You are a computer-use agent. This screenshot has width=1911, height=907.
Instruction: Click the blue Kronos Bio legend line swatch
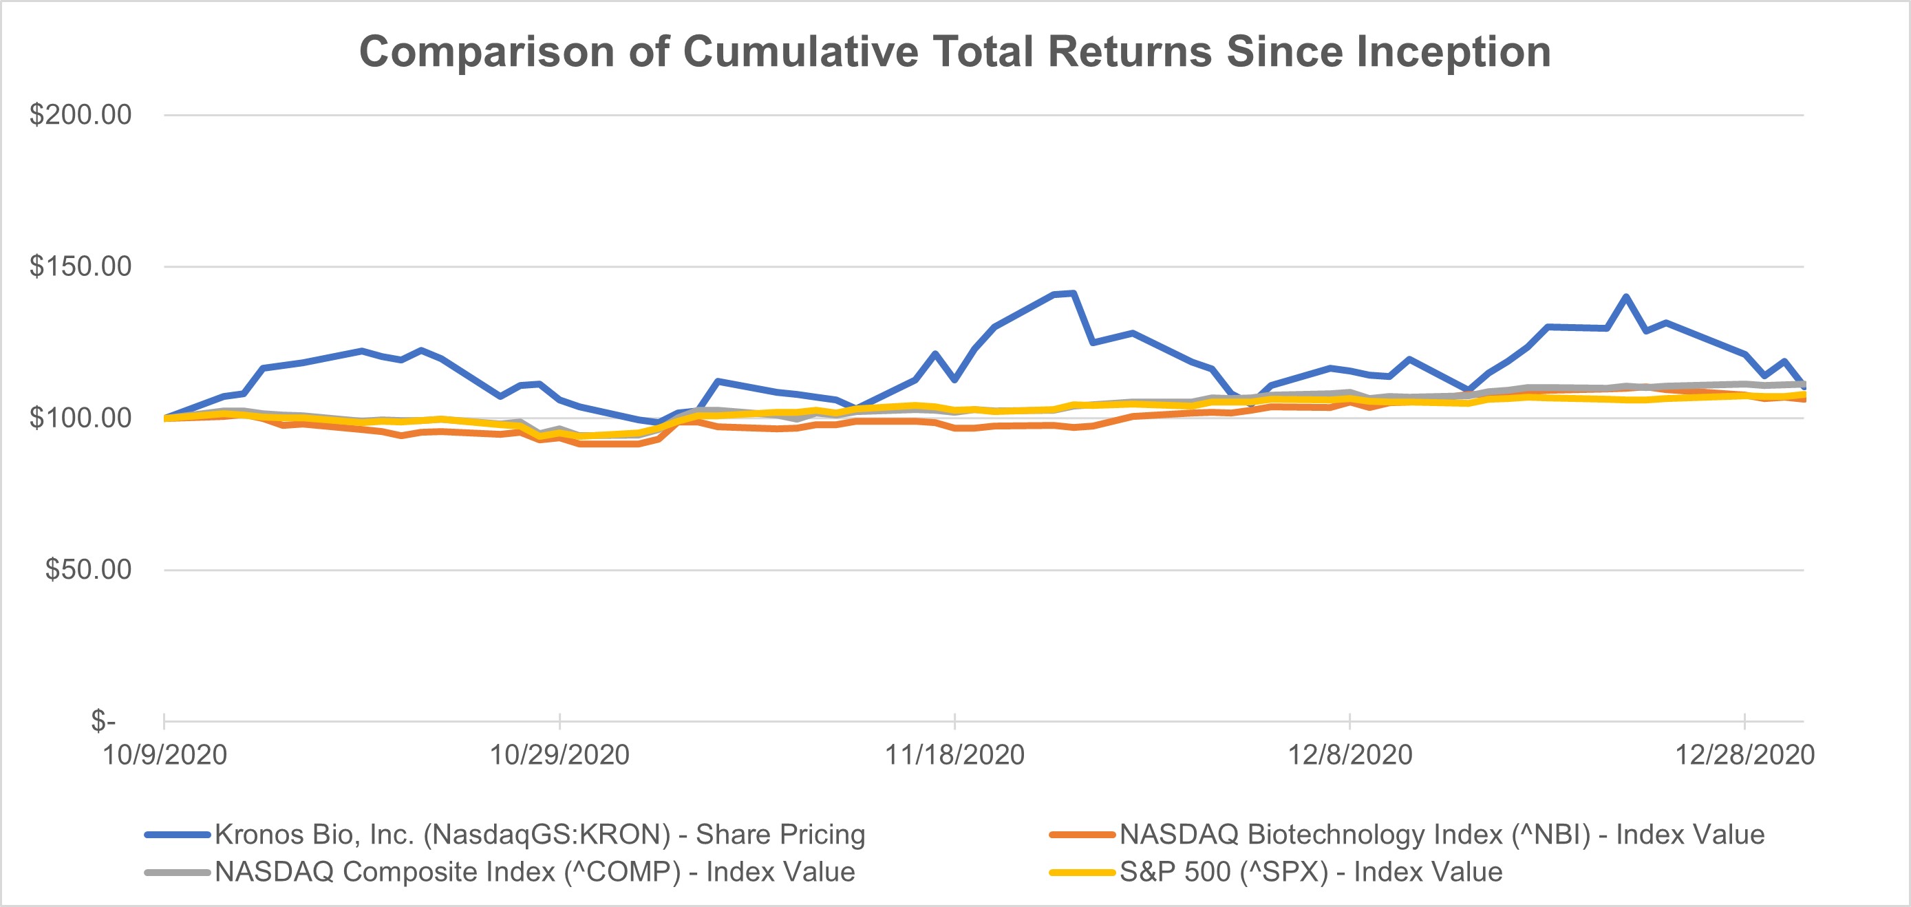[x=178, y=835]
